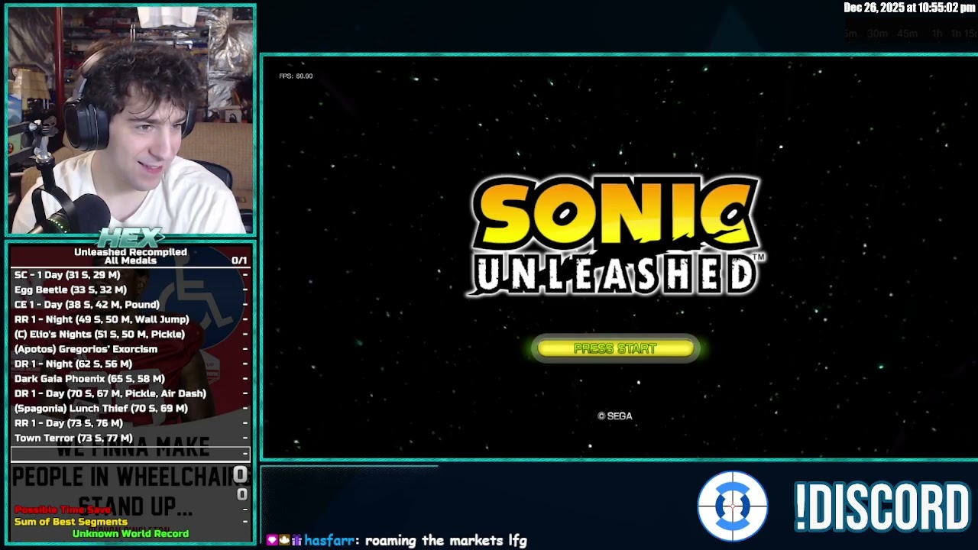Click the Sonic Unleashed title logo
Viewport: 978px width, 550px height.
click(x=616, y=235)
